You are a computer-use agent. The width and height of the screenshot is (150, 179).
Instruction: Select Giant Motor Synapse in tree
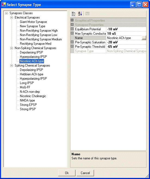33,22
